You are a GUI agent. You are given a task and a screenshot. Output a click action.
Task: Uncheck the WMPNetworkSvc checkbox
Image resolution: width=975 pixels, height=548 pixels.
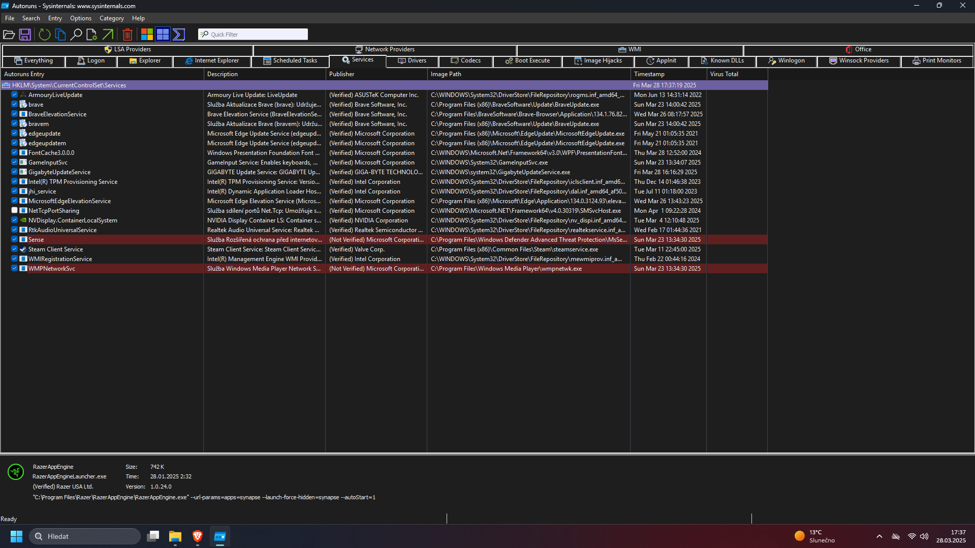pyautogui.click(x=15, y=268)
